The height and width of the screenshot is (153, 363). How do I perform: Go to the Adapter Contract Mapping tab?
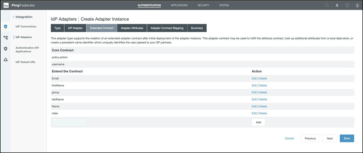tap(167, 28)
